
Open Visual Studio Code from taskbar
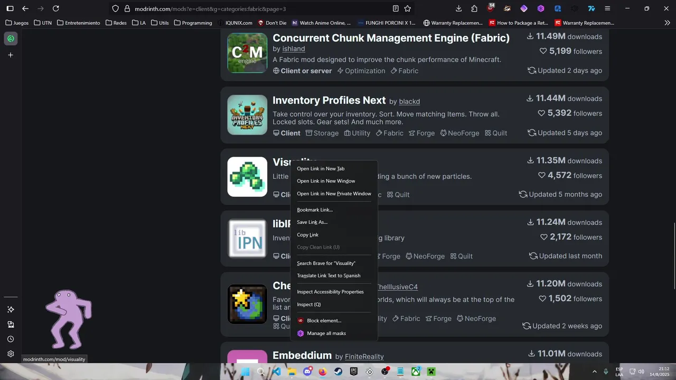coord(276,372)
